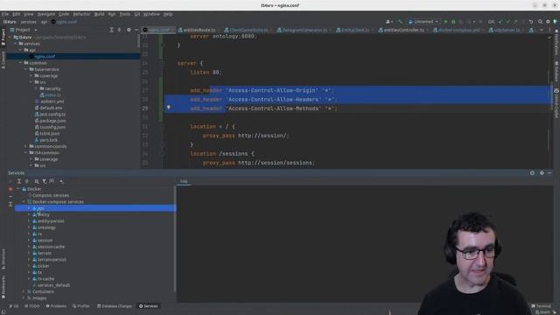560x315 pixels.
Task: Open the Help menu
Action: point(168,14)
